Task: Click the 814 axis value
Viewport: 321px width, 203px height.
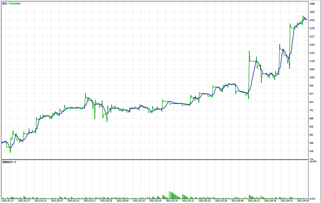Action: coord(311,102)
